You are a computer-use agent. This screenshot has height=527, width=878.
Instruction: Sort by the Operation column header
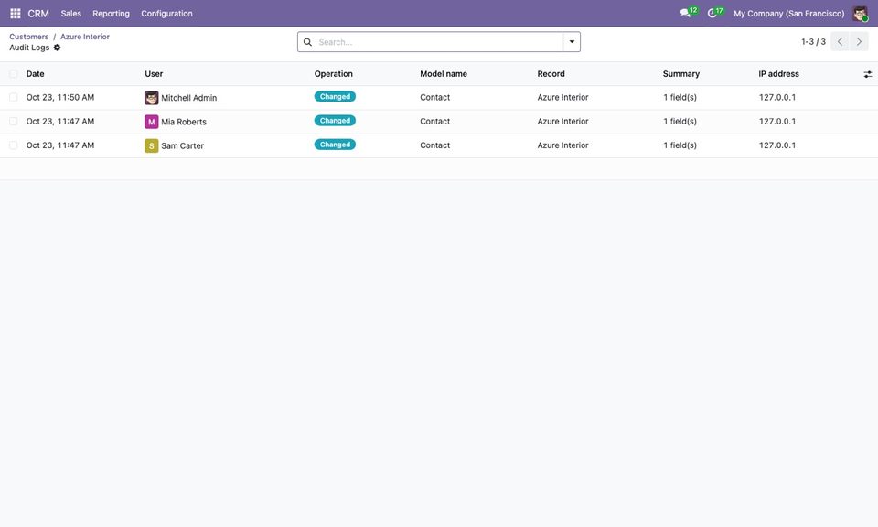click(x=333, y=74)
